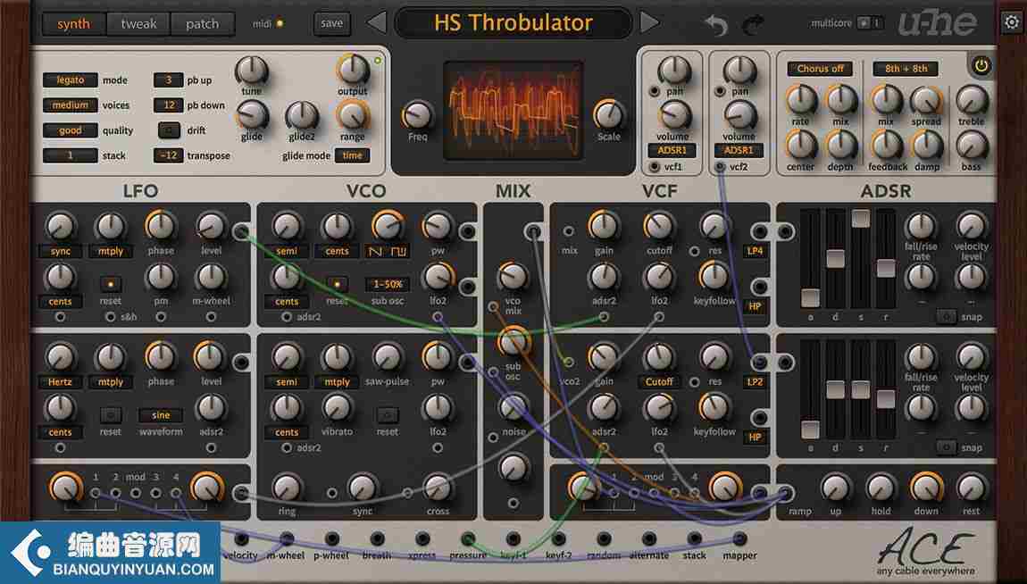Open the LP4 filter type selector
Image resolution: width=1027 pixels, height=584 pixels.
click(x=756, y=251)
